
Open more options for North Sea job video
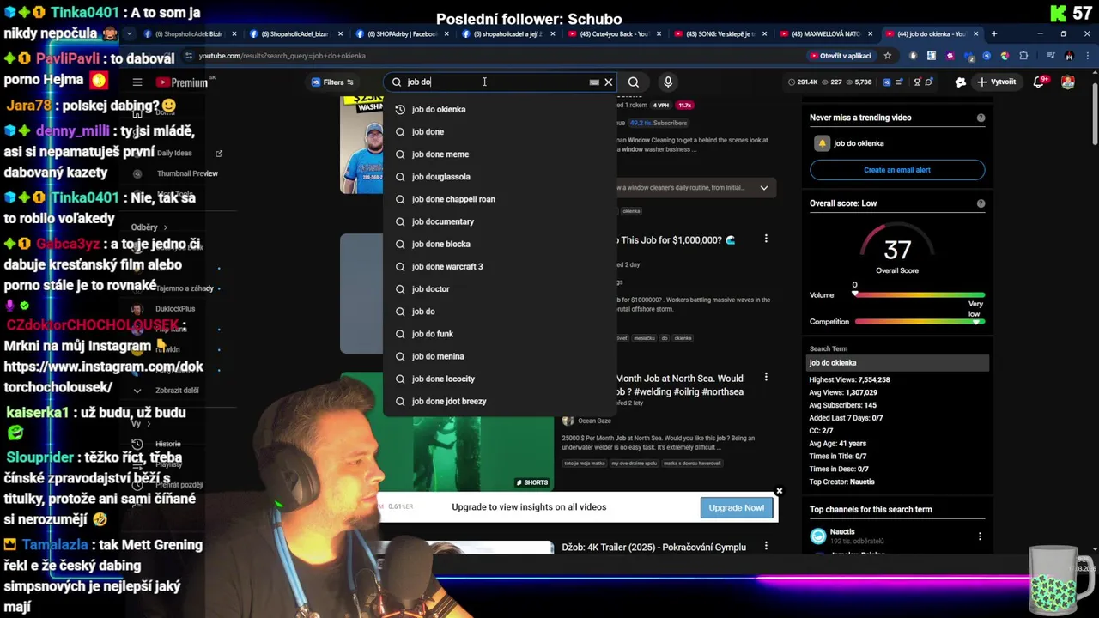point(766,377)
